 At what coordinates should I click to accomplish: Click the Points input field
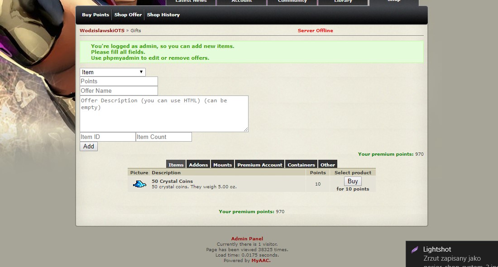point(119,81)
